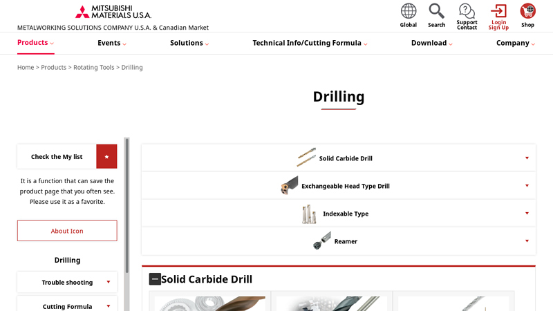Screen dimensions: 553x311
Task: Open the second Solid Carbide Drill product thumbnail
Action: (x=332, y=303)
